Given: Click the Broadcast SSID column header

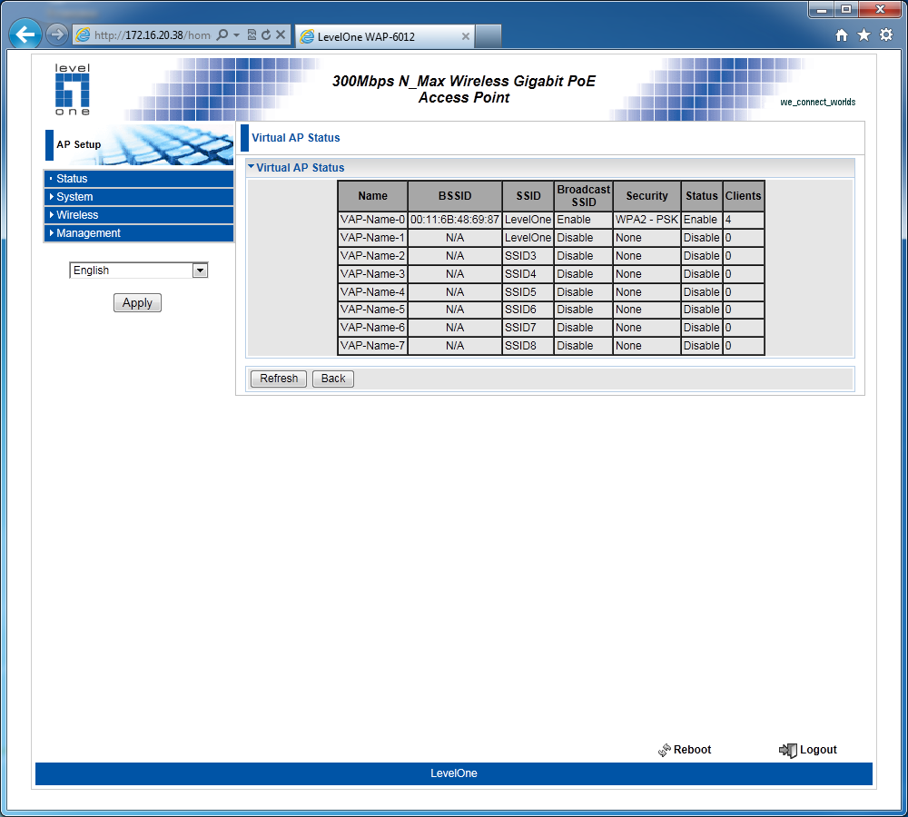Looking at the screenshot, I should click(x=583, y=196).
